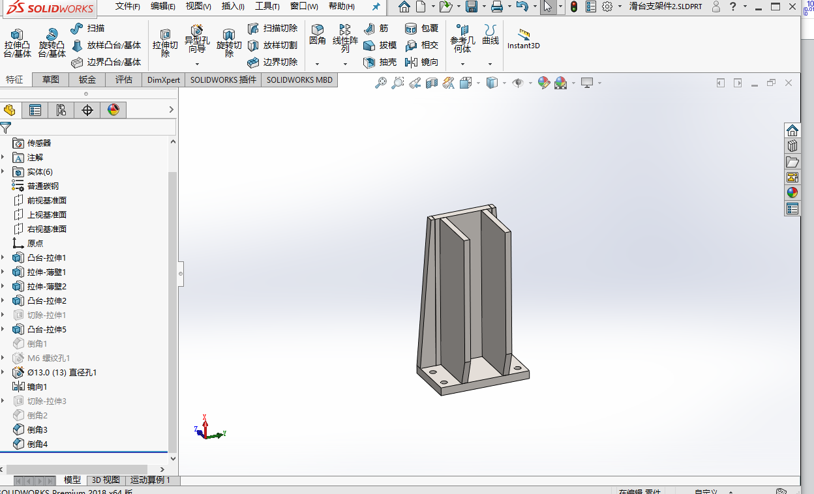The width and height of the screenshot is (814, 494).
Task: Switch to the 运动算例 1 tab
Action: tap(150, 480)
